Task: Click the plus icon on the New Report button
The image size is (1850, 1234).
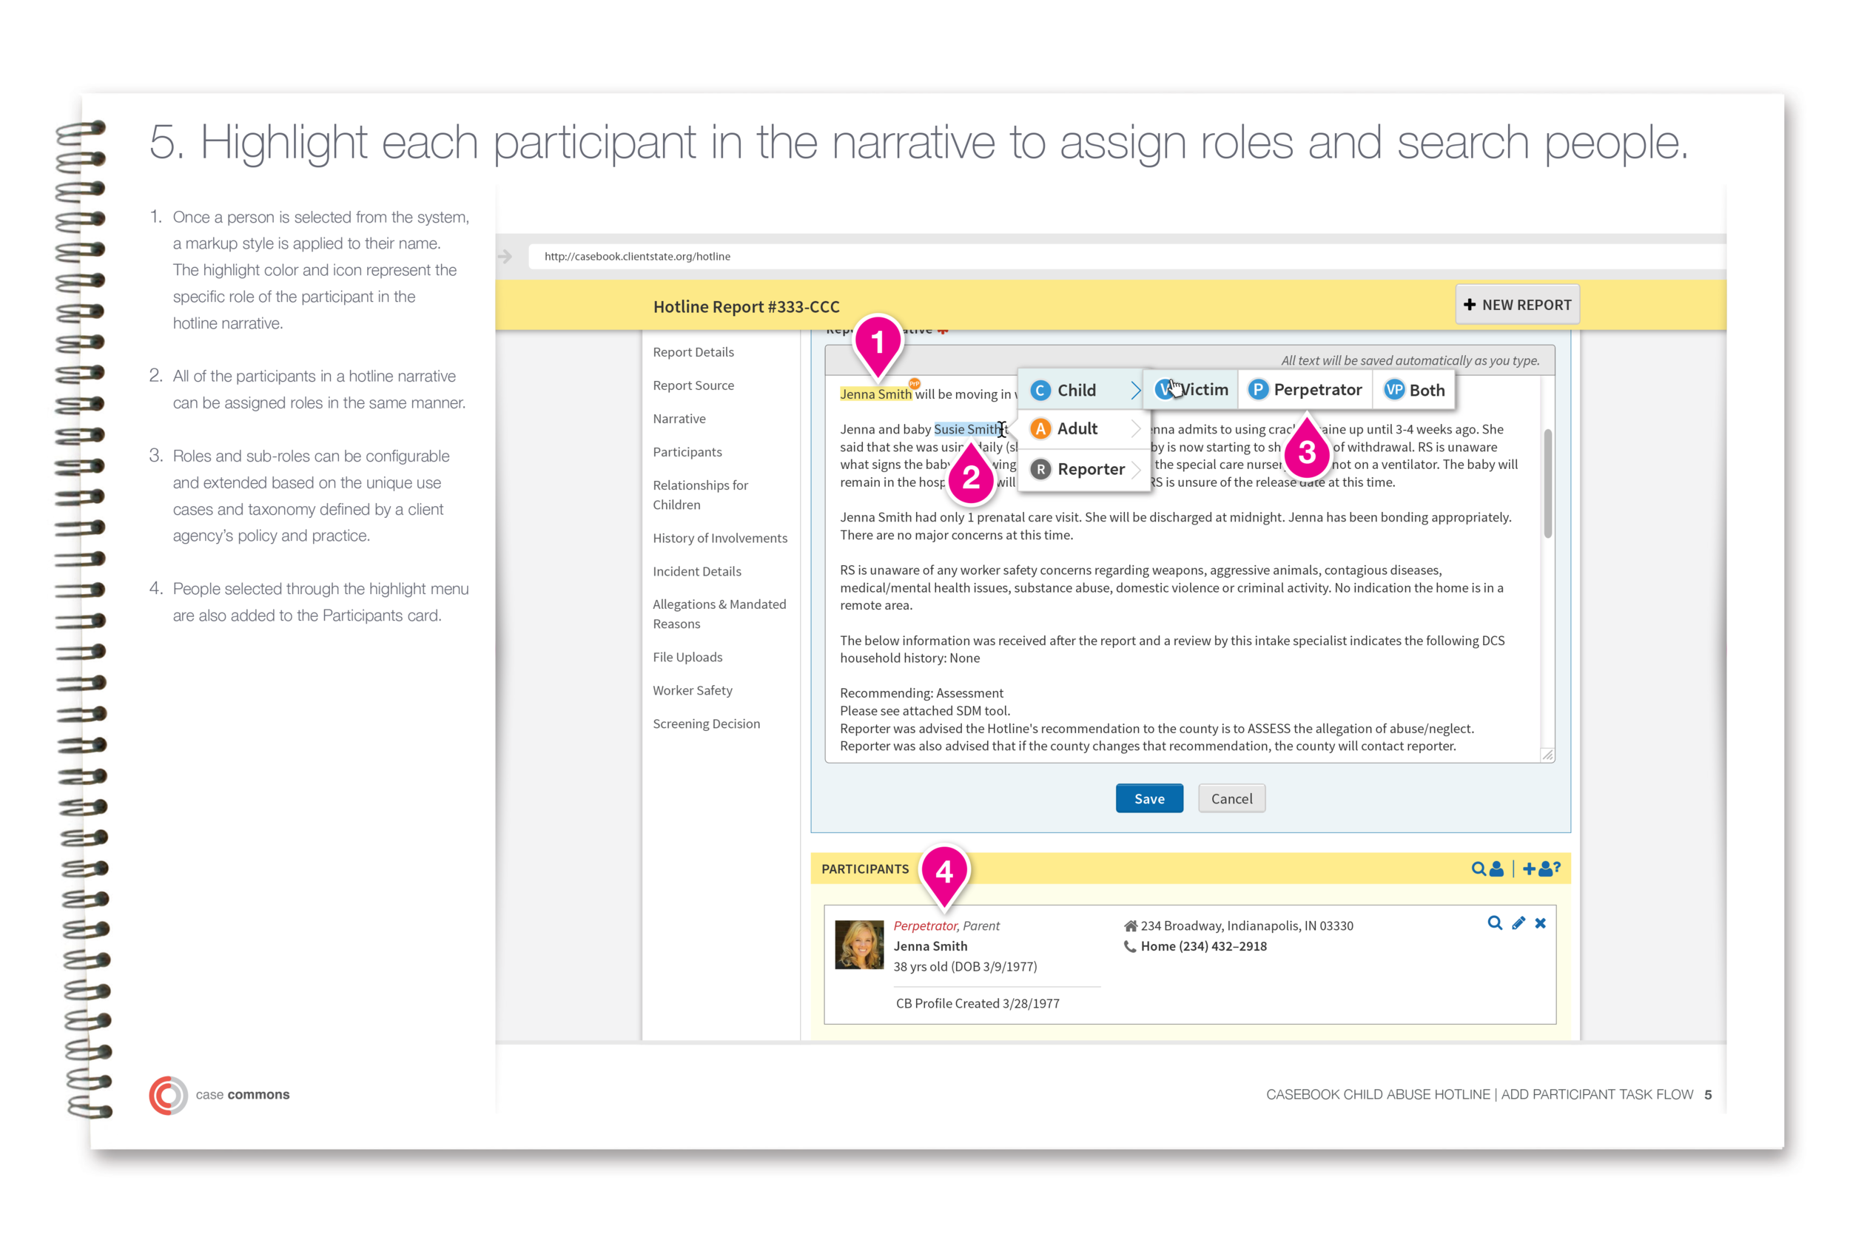Action: click(1470, 305)
